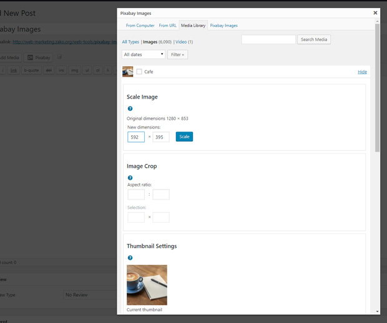Open the Pixabay Images tab
The image size is (387, 323).
(x=223, y=26)
